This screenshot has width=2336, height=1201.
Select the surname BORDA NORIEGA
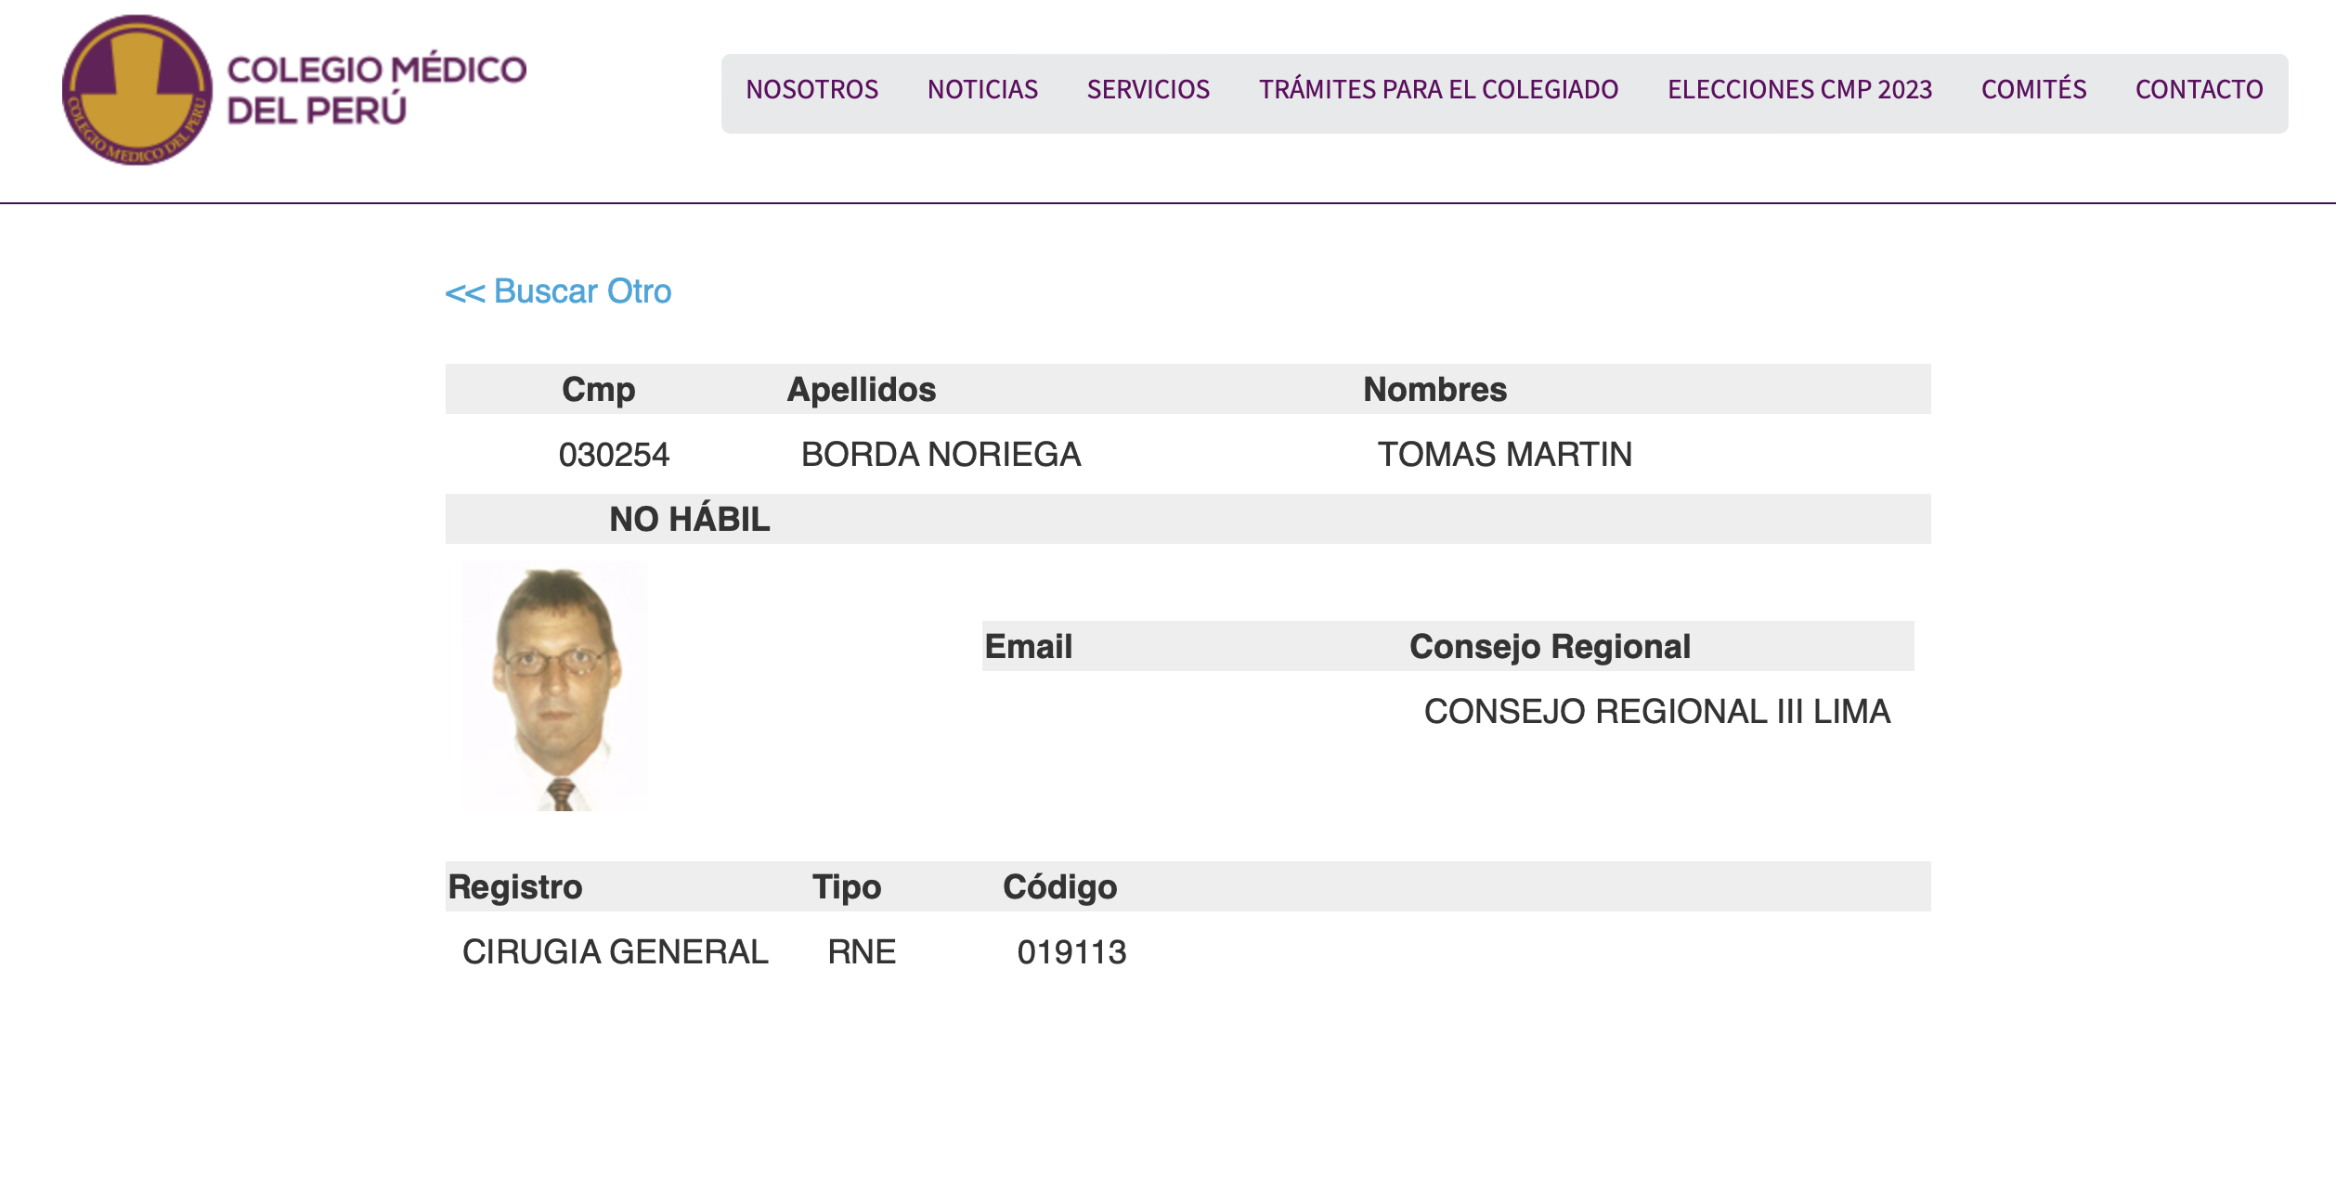941,455
